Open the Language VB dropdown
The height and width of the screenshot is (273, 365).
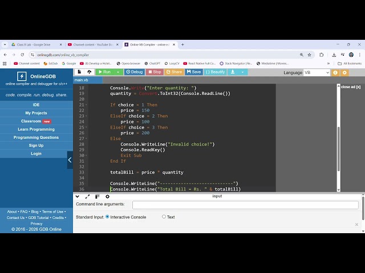point(317,73)
